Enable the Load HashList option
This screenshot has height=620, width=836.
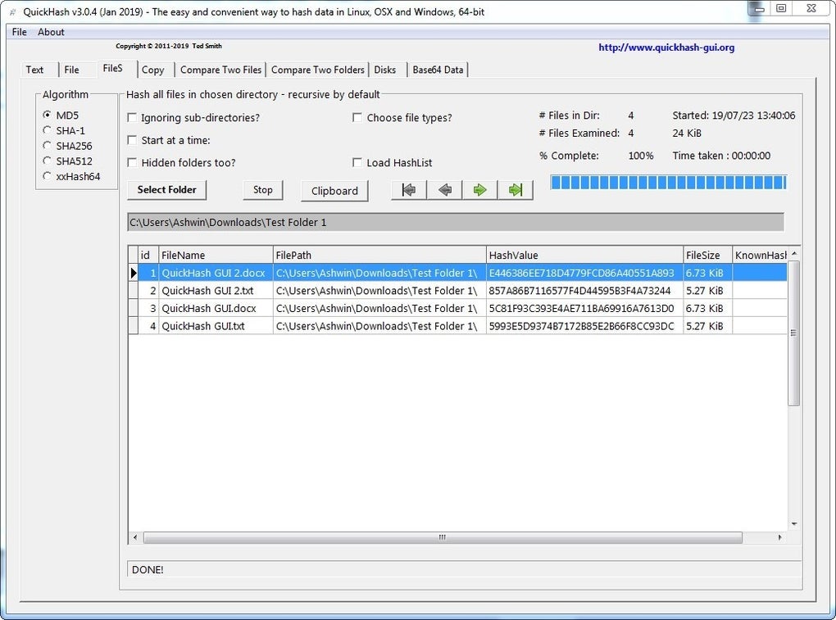357,162
